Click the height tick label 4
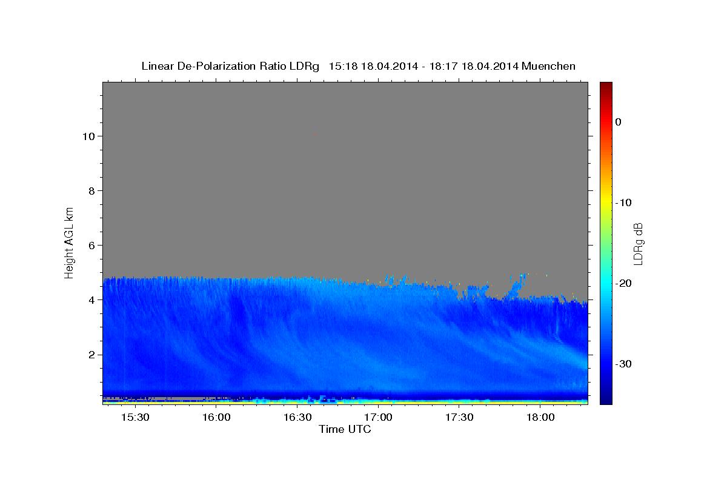The width and height of the screenshot is (727, 485). pos(92,300)
